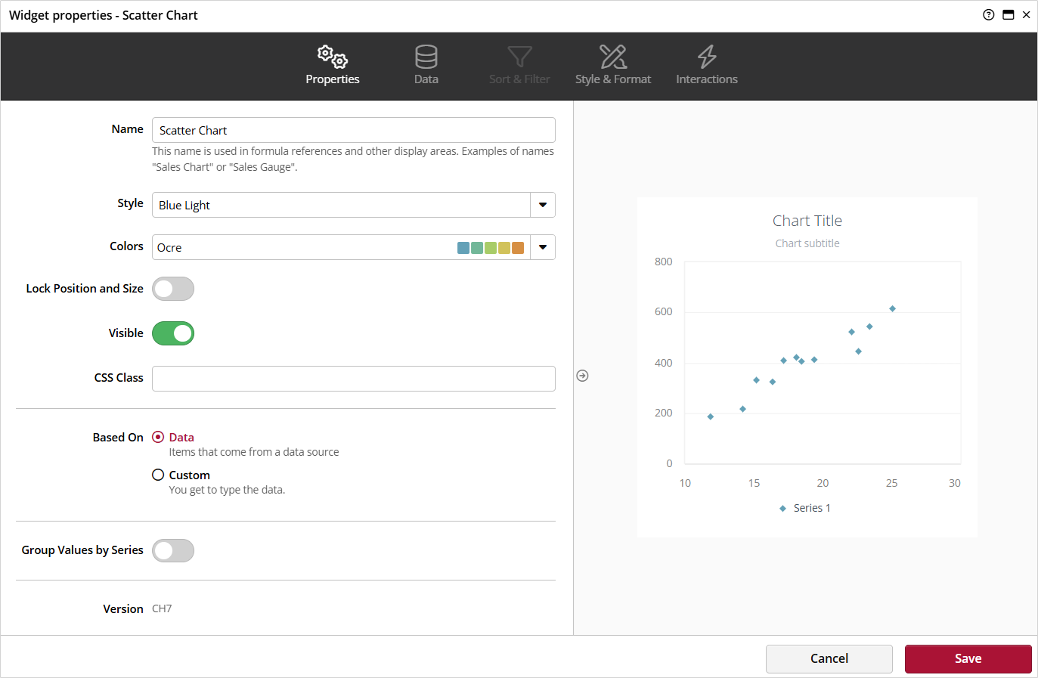Screen dimensions: 1038x678
Task: Click the Cancel button
Action: click(x=829, y=658)
